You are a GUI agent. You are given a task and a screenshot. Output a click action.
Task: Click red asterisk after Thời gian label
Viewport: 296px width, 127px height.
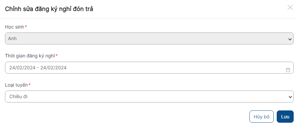57,55
